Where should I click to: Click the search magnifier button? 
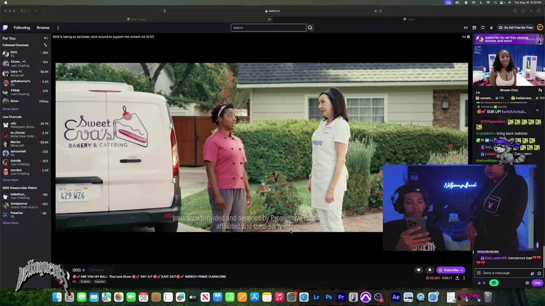tap(310, 28)
